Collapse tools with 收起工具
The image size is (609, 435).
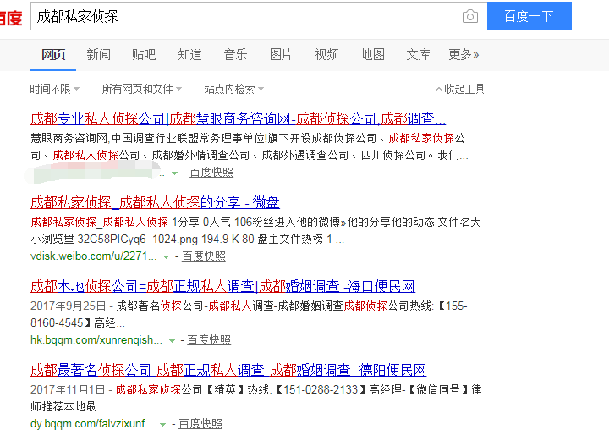pos(460,89)
